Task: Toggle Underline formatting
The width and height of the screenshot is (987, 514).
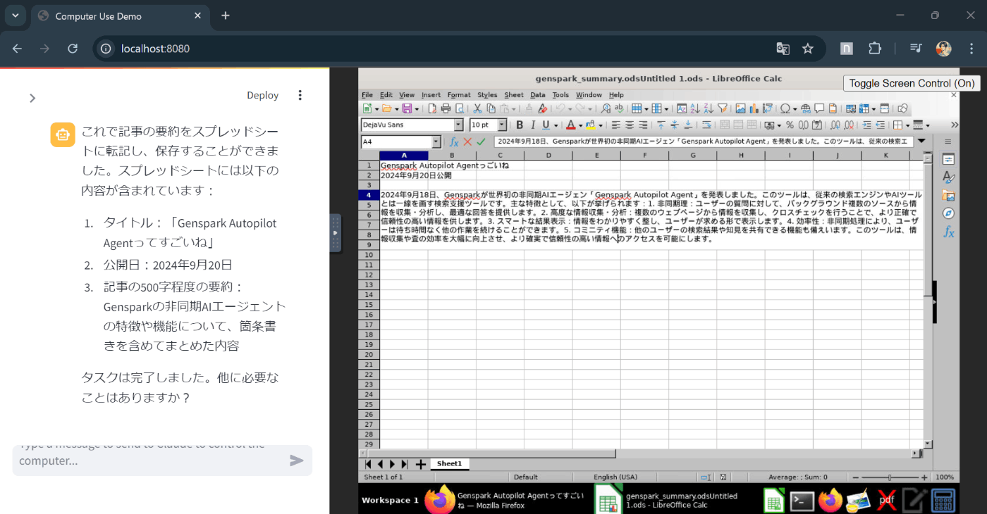Action: [546, 125]
